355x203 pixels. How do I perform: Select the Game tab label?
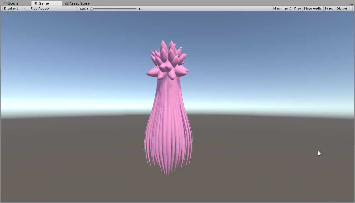(x=44, y=3)
